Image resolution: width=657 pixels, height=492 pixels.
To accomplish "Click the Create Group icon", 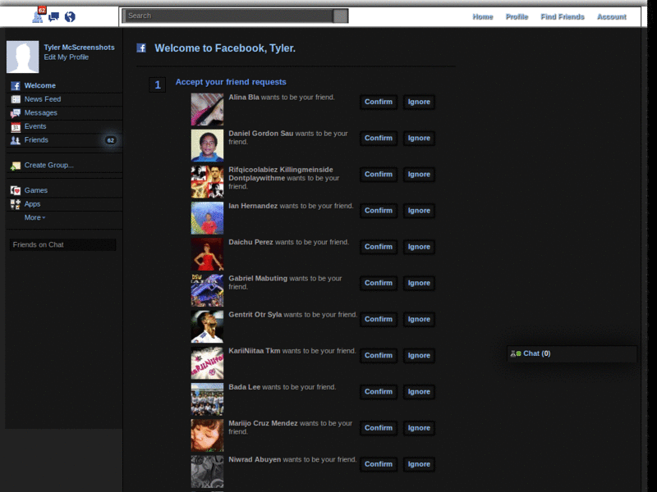I will 16,166.
